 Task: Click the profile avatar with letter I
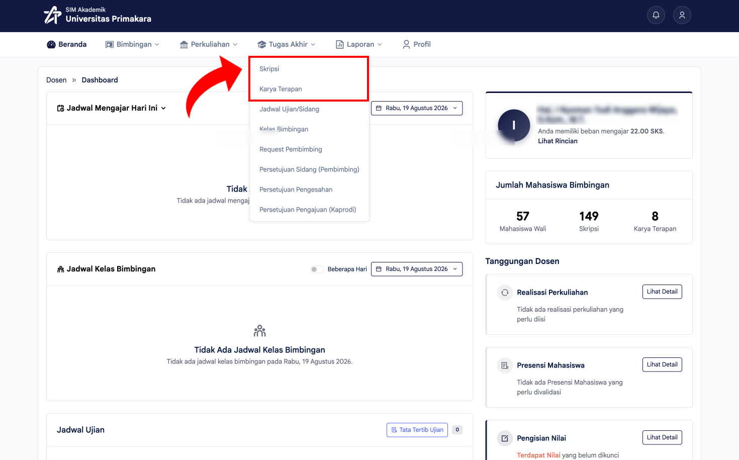tap(514, 126)
